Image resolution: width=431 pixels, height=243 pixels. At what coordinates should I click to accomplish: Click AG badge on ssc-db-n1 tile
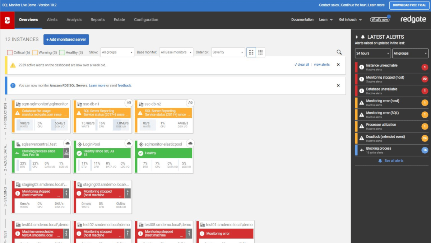tap(129, 103)
